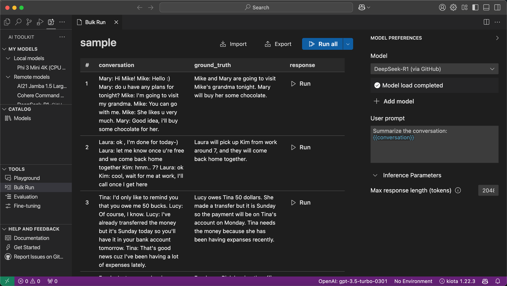Click the split editor right icon

486,22
